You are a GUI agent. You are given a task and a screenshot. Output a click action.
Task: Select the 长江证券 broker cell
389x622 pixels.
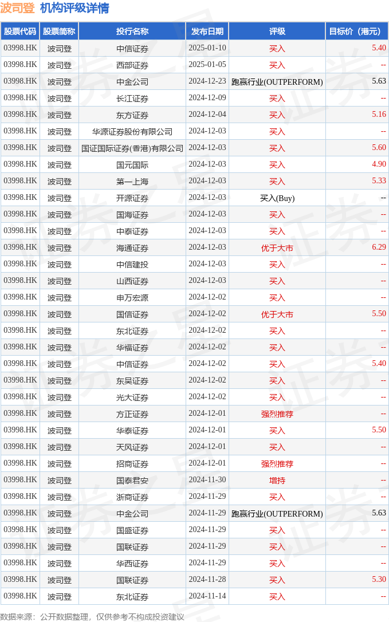pos(132,99)
